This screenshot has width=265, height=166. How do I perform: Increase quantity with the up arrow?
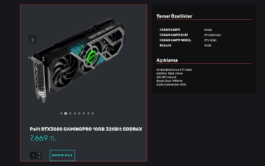(39, 153)
